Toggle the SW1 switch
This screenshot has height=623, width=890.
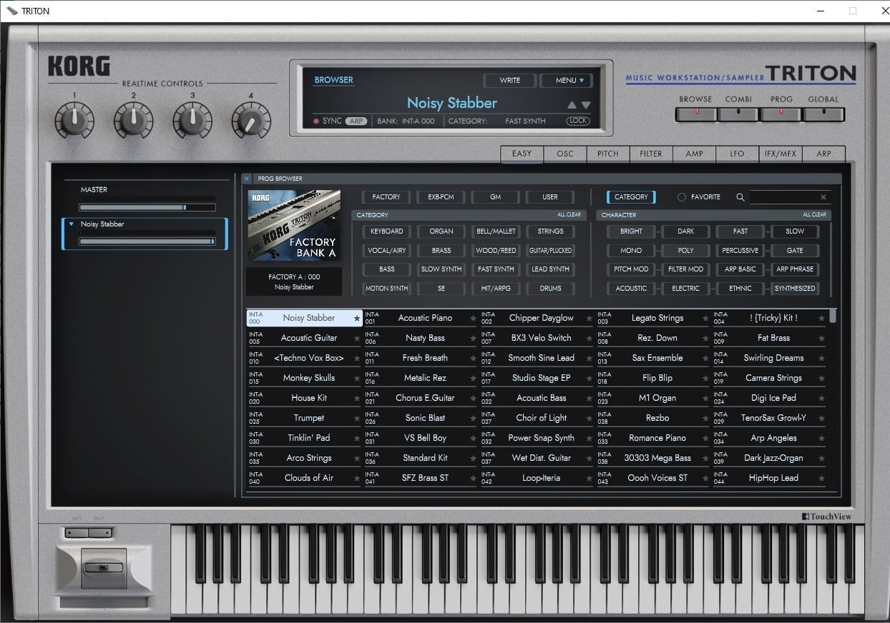pyautogui.click(x=77, y=532)
